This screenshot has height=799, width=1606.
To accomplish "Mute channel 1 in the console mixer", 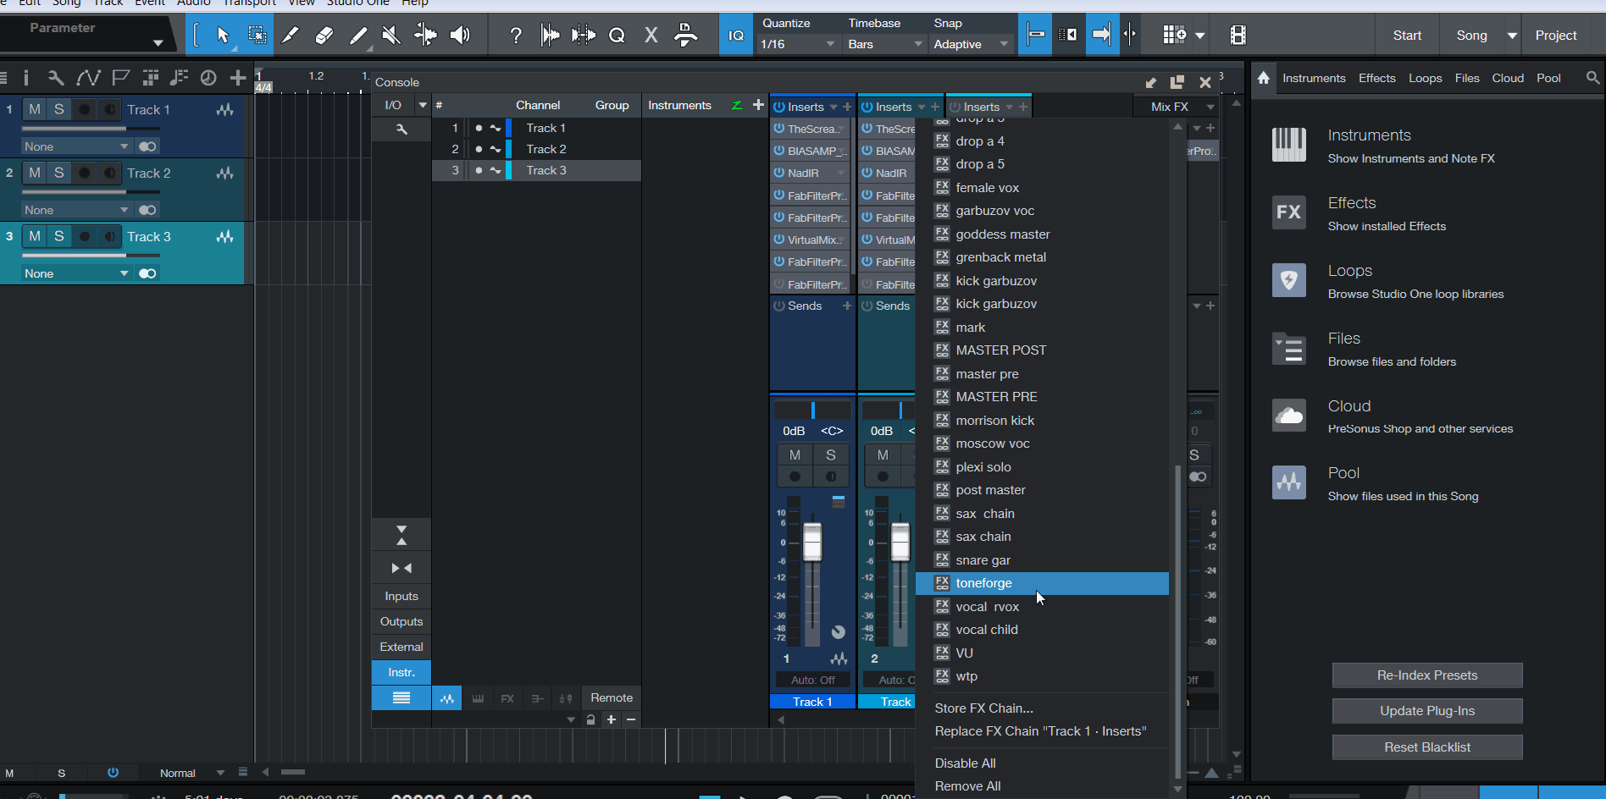I will pos(795,455).
